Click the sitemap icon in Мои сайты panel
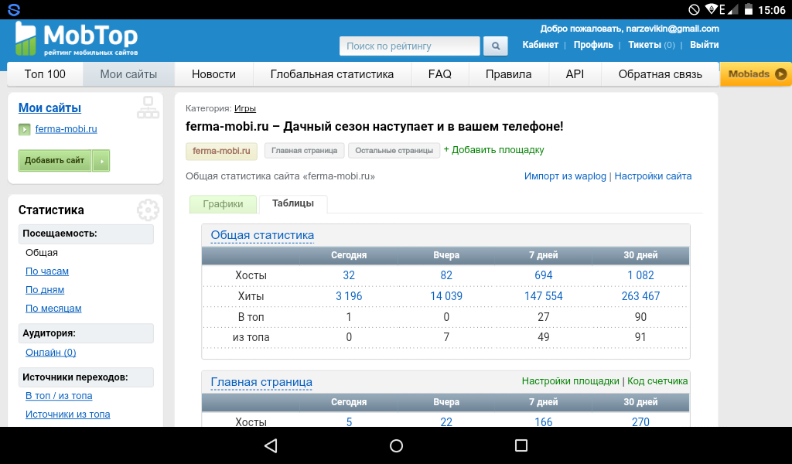This screenshot has height=464, width=792. (x=147, y=107)
